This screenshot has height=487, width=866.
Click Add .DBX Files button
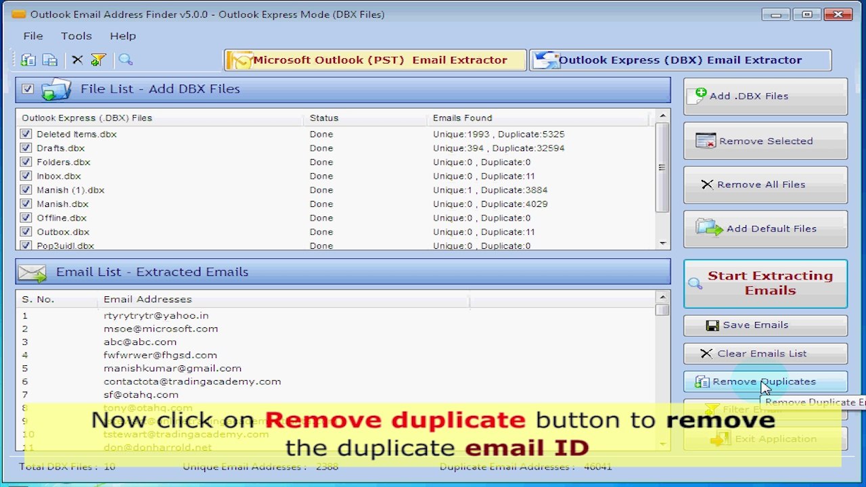pos(765,96)
